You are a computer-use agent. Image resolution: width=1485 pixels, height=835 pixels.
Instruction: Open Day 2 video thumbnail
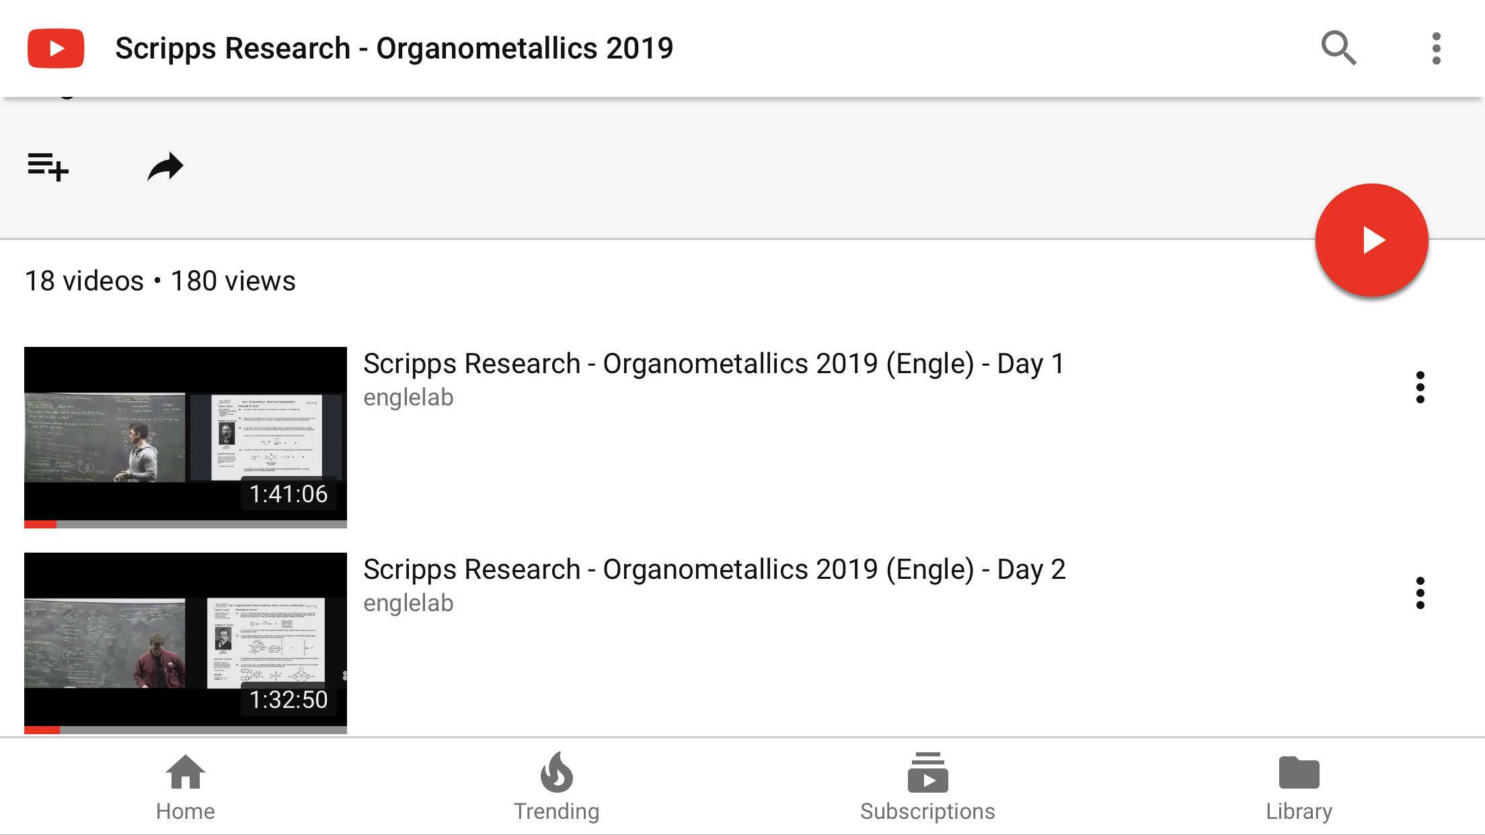(x=186, y=639)
